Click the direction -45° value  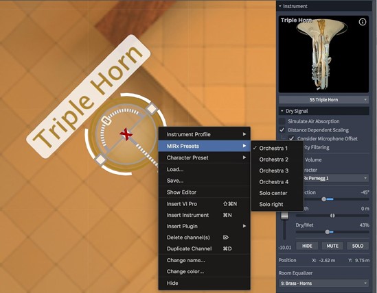tap(365, 192)
